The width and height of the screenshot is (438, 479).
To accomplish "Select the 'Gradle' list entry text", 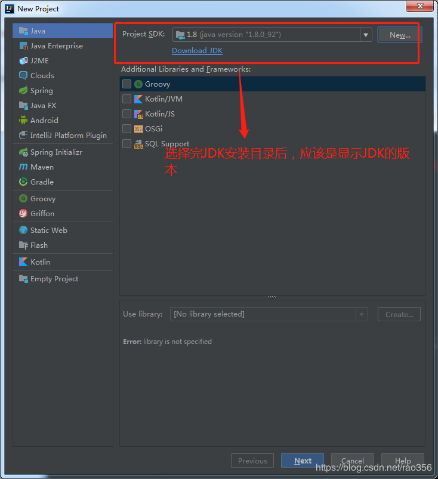I will pyautogui.click(x=42, y=182).
